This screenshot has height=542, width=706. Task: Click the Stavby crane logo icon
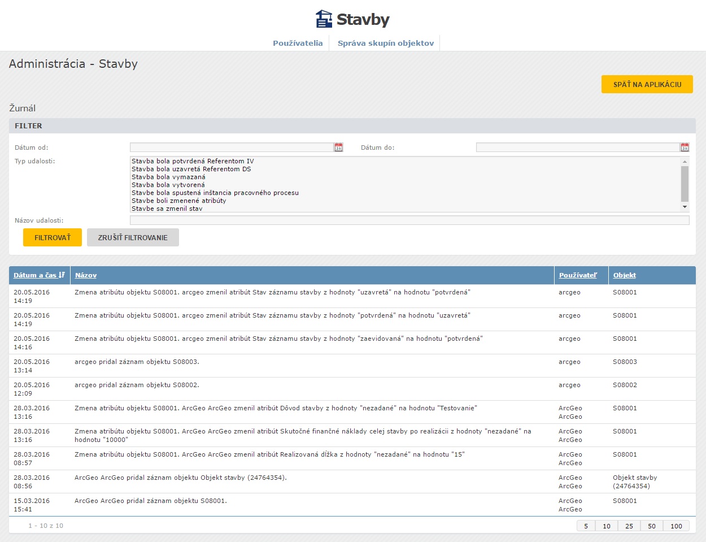point(324,19)
